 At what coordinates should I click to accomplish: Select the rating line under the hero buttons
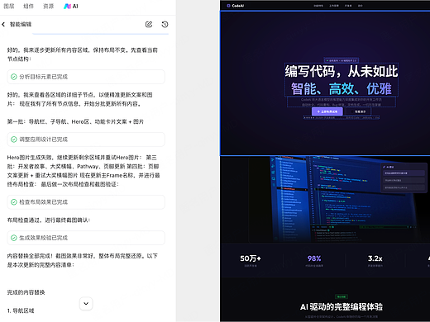342,118
